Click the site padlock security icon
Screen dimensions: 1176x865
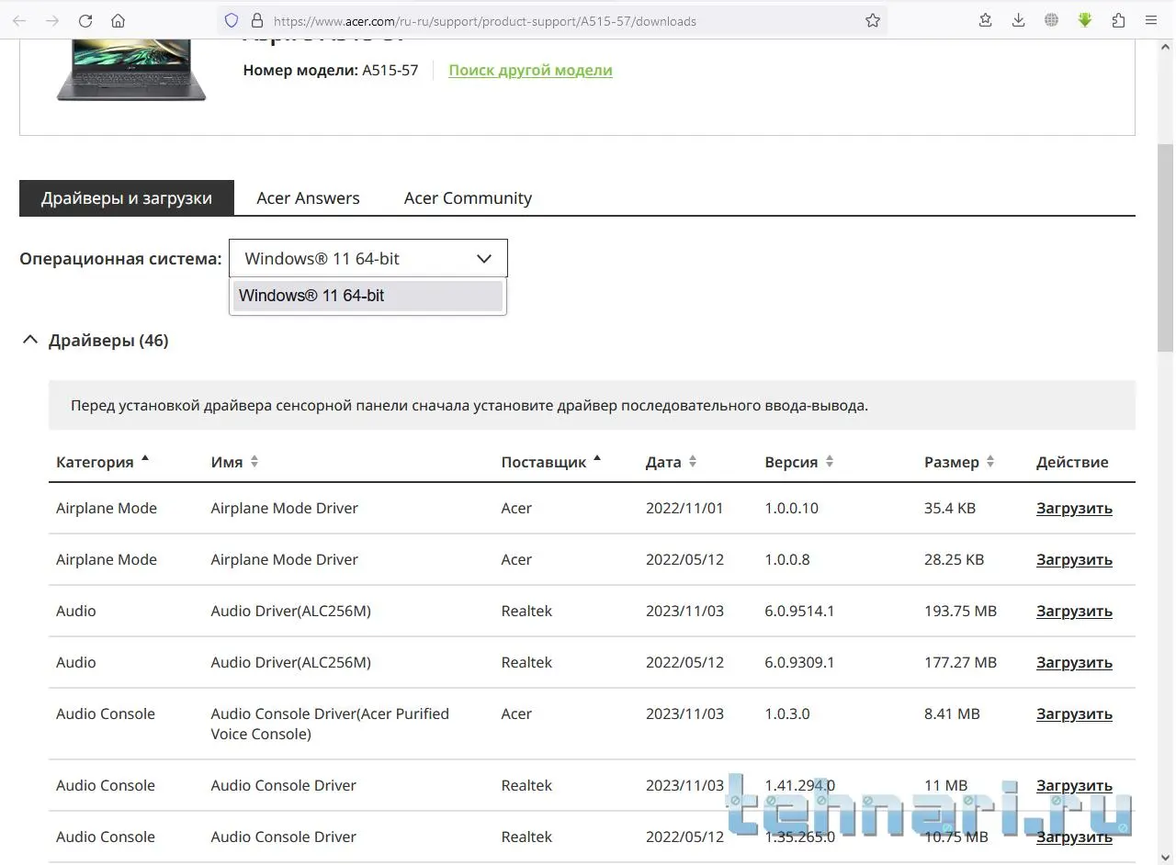click(x=256, y=20)
